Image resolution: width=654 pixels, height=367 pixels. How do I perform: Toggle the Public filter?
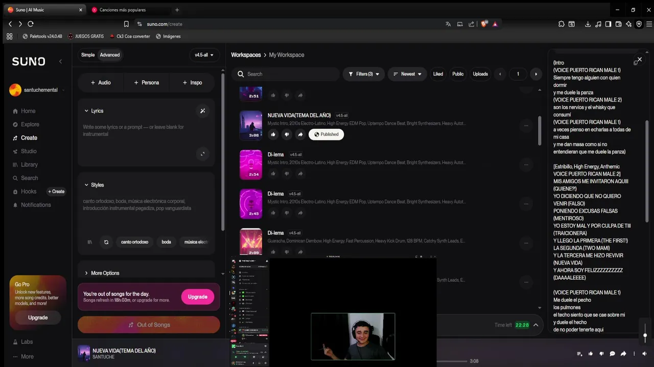(458, 74)
